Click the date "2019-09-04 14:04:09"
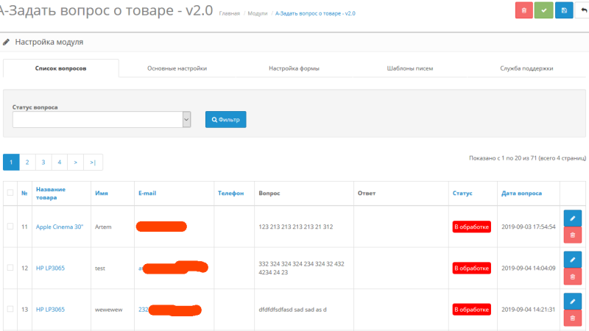The height and width of the screenshot is (331, 589). tap(528, 268)
